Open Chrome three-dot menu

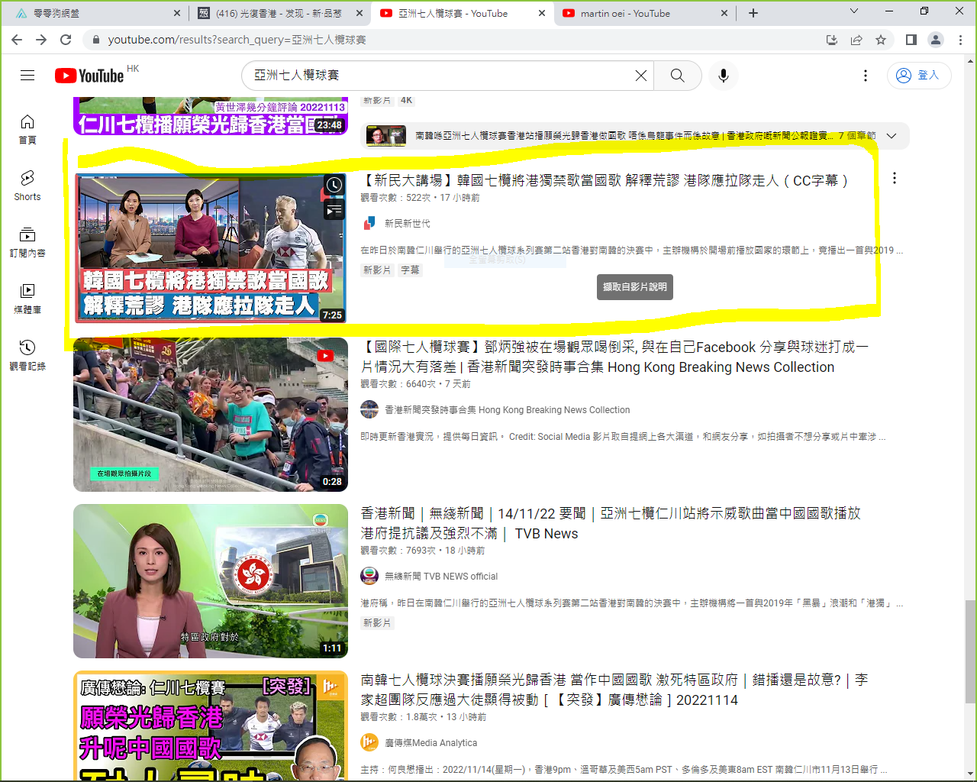point(960,40)
